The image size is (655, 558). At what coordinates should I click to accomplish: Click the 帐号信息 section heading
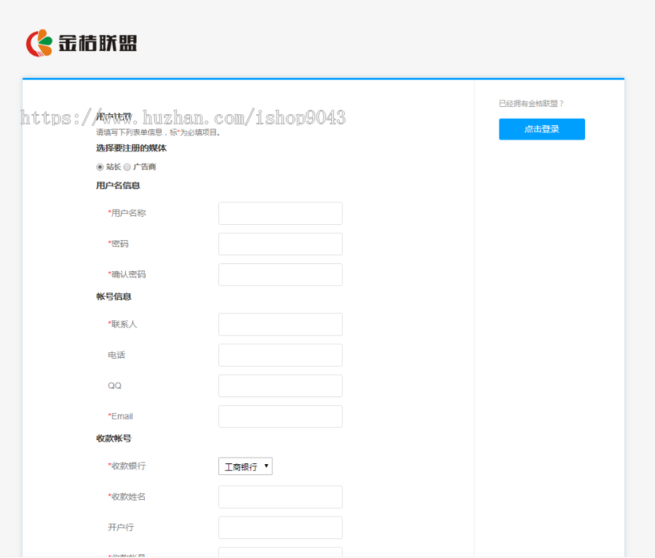tap(114, 297)
